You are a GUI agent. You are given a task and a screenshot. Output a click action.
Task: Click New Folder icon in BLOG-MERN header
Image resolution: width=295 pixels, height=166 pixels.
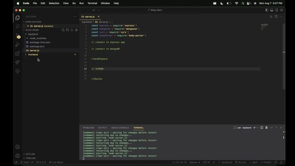68,30
